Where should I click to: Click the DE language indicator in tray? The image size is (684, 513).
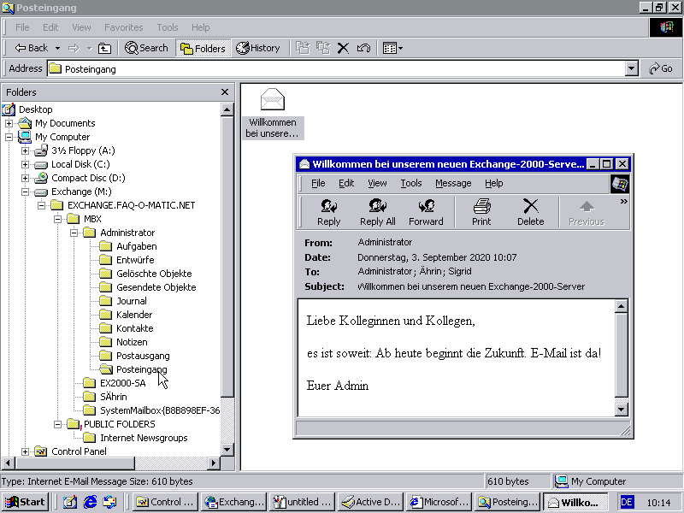click(627, 502)
